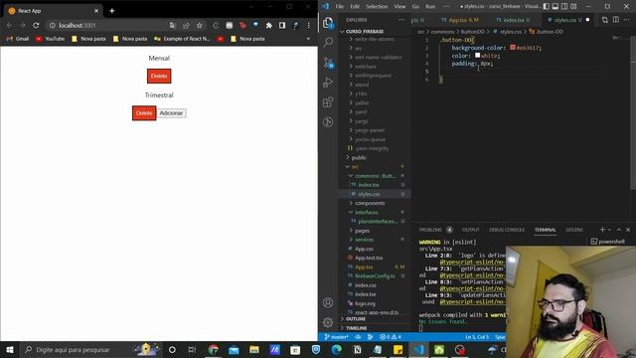
Task: Click the split editor right icon
Action: (616, 20)
